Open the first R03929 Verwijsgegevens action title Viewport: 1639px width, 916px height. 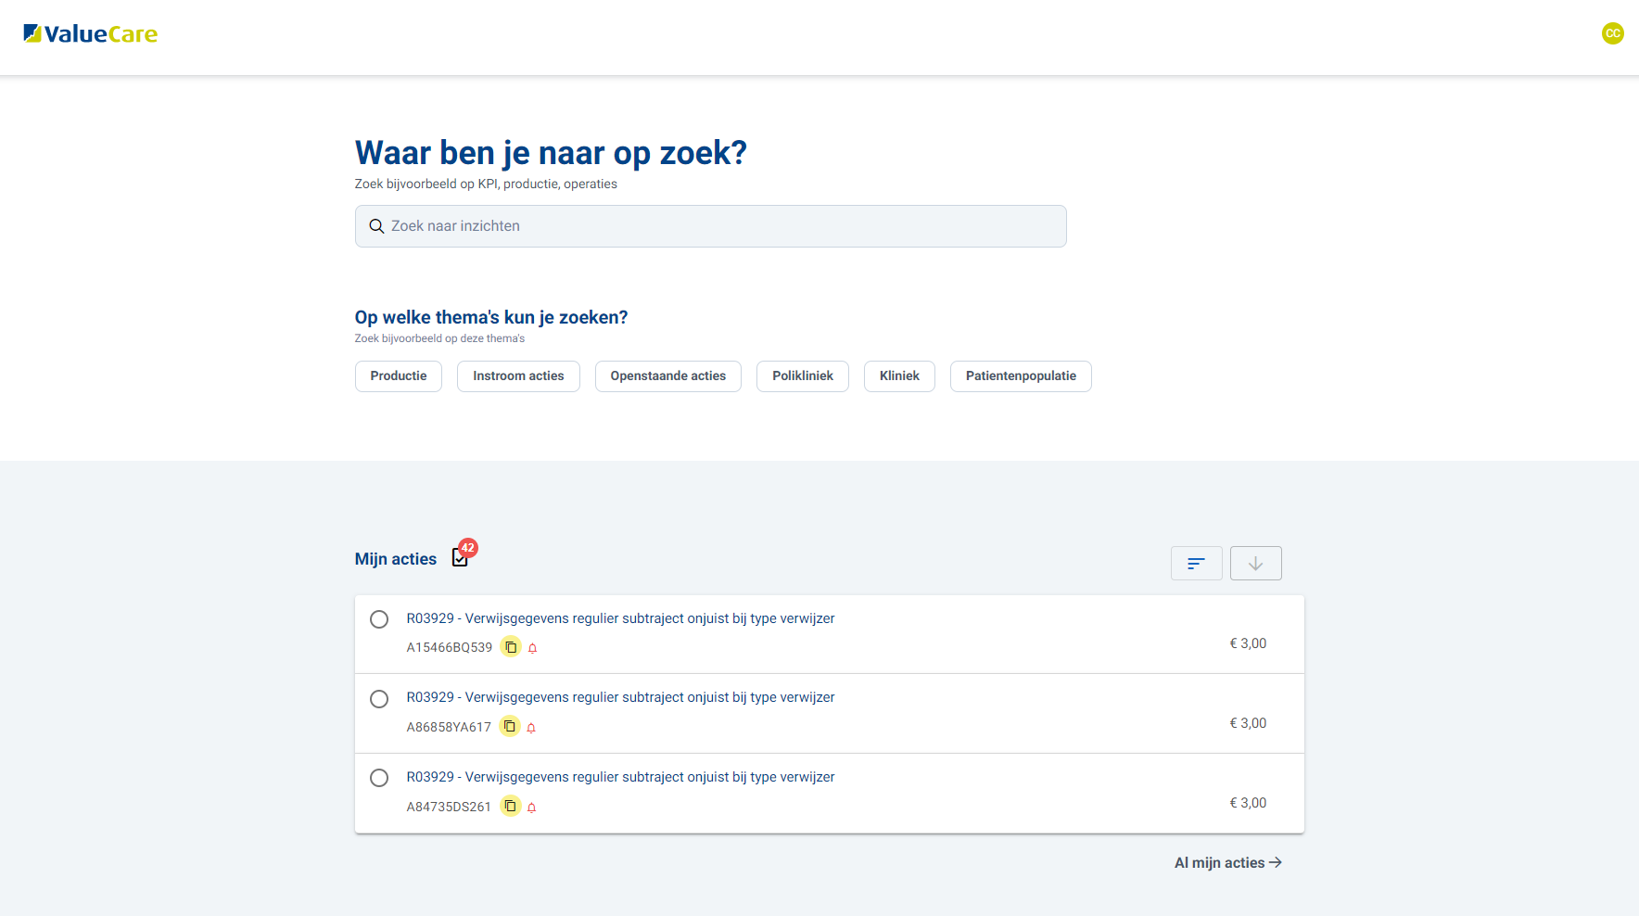point(620,618)
